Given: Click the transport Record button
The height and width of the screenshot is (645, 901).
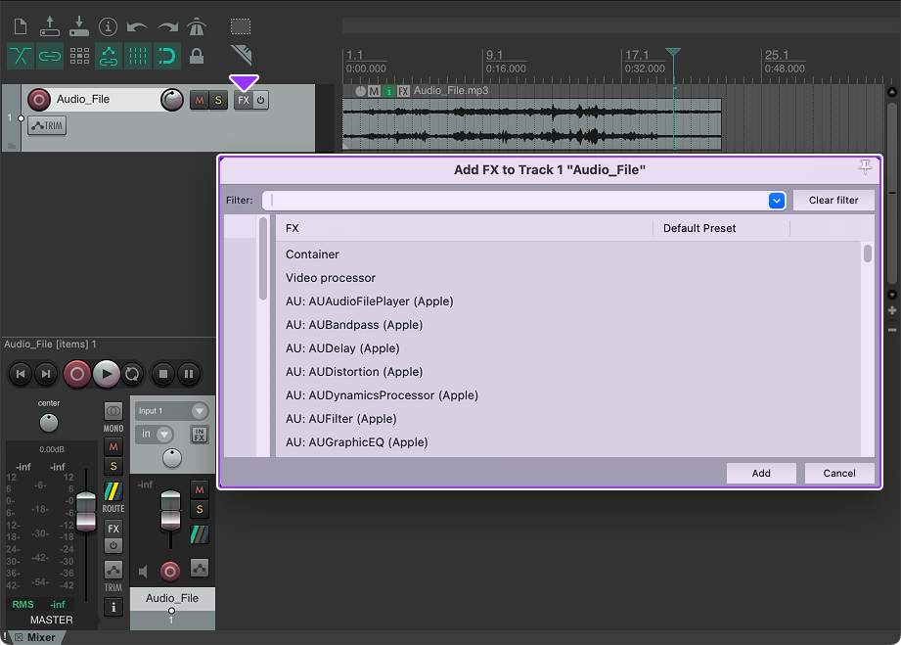Looking at the screenshot, I should (77, 374).
